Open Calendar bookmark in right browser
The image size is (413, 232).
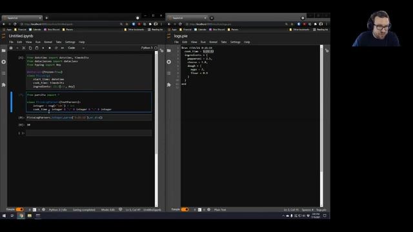point(200,30)
